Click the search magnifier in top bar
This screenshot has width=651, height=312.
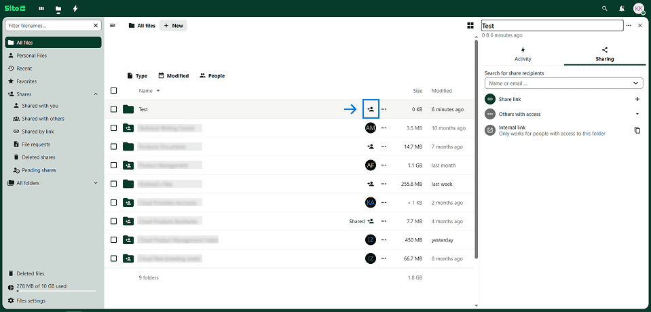[x=605, y=9]
